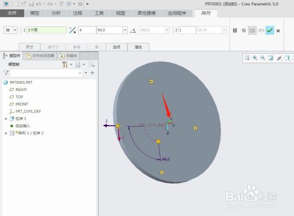Open the 90.0 angle value dropdown
The image size is (294, 216).
(x=125, y=30)
